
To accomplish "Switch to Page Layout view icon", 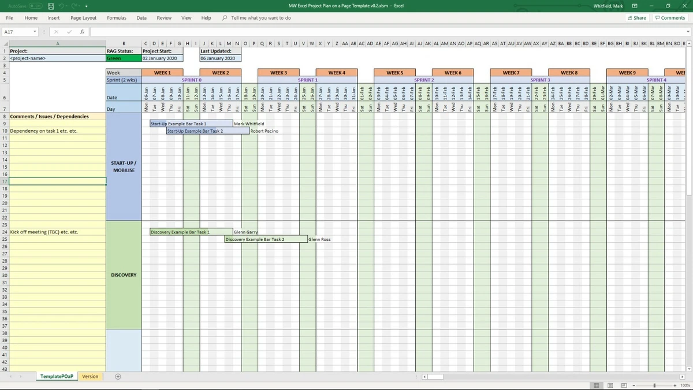I will point(610,385).
